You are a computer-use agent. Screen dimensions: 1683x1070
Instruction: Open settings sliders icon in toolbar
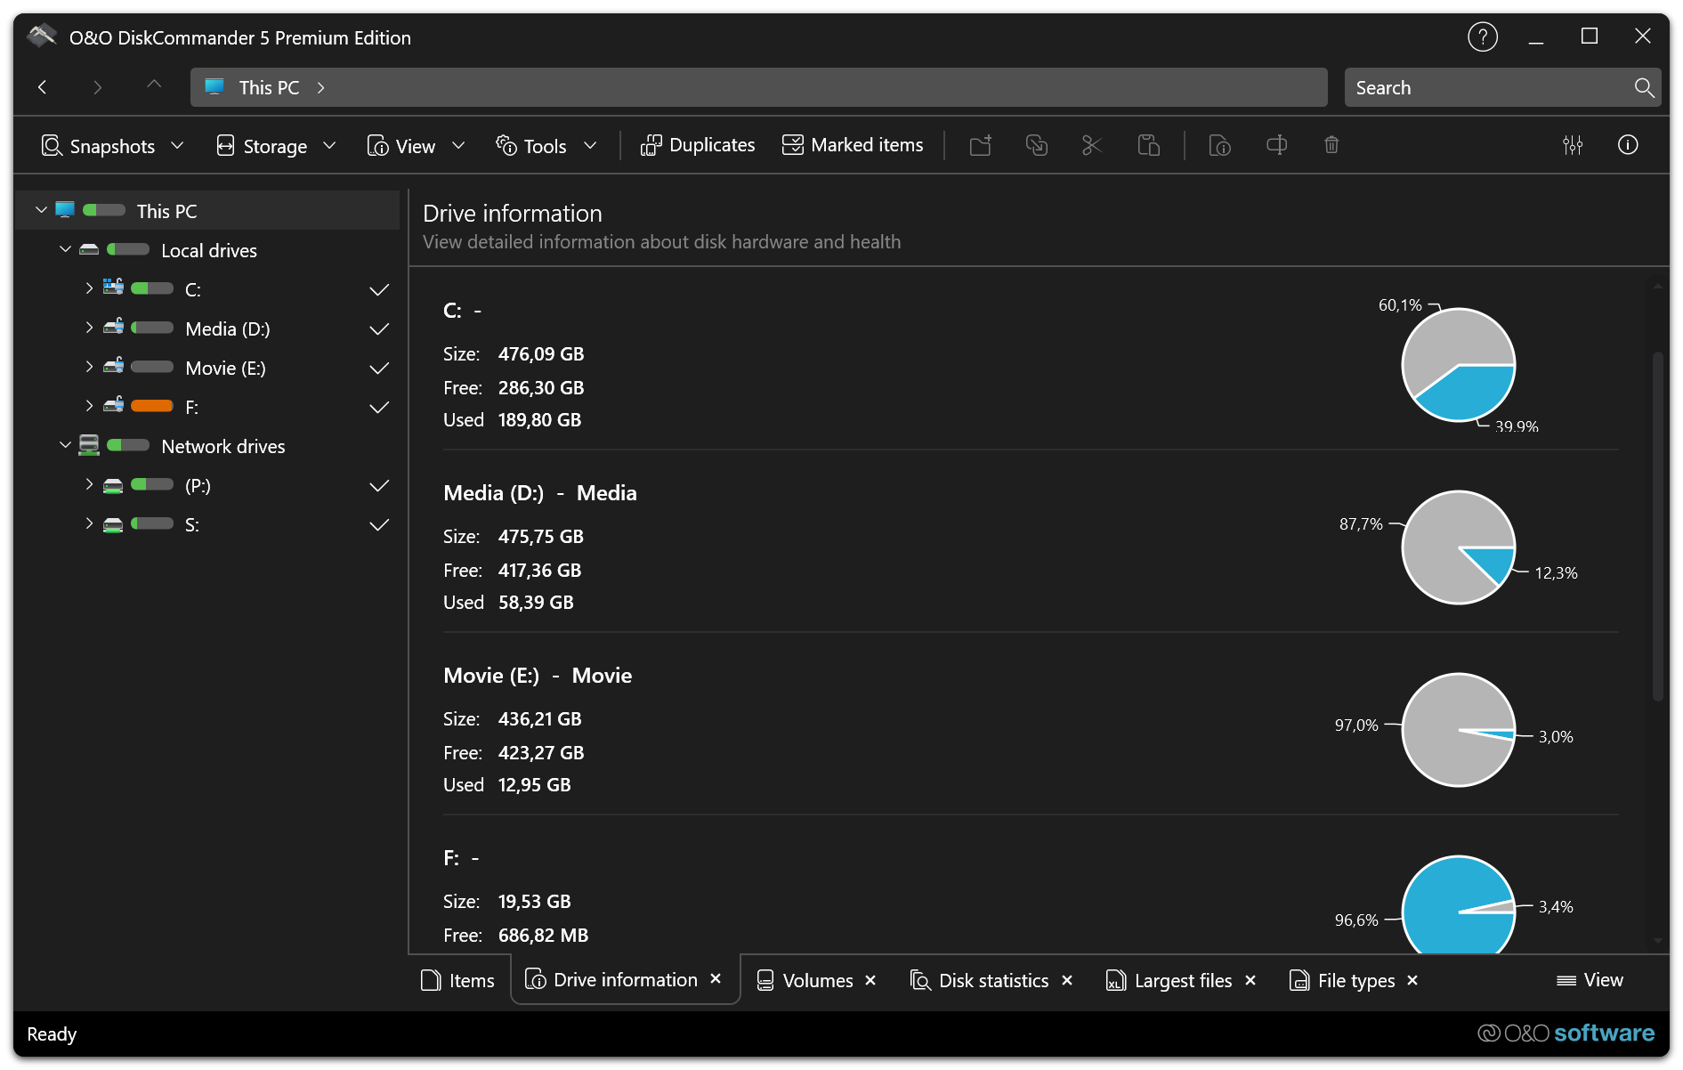click(1573, 145)
